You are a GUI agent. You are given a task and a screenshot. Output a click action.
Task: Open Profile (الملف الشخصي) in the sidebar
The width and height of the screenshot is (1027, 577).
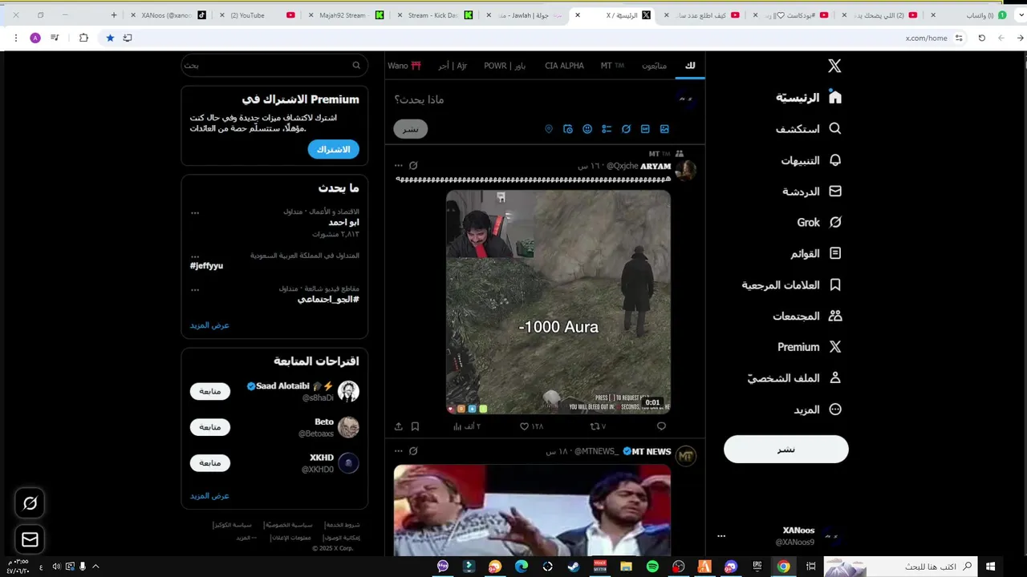coord(794,378)
